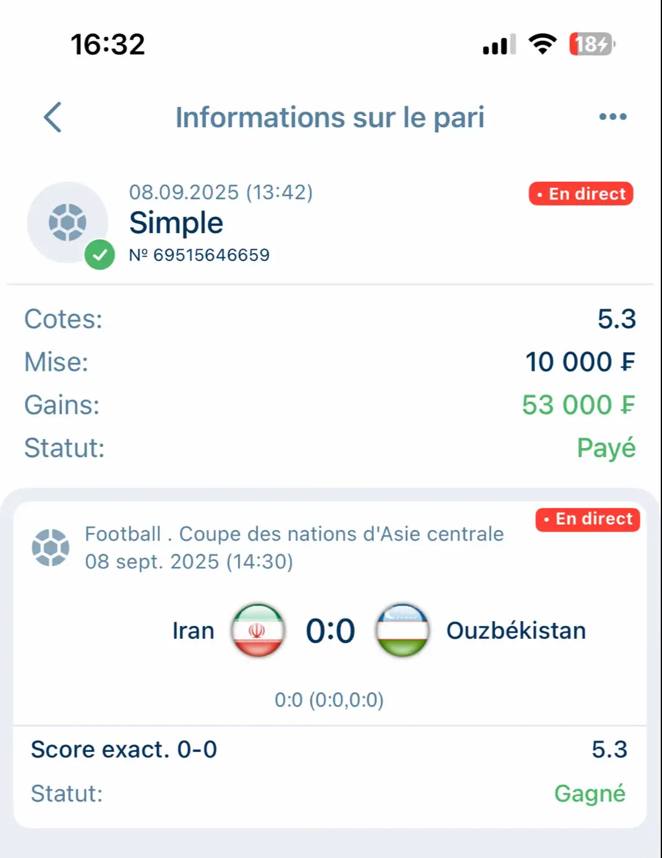Tap the 0:0 live score
The height and width of the screenshot is (858, 662).
pos(330,631)
